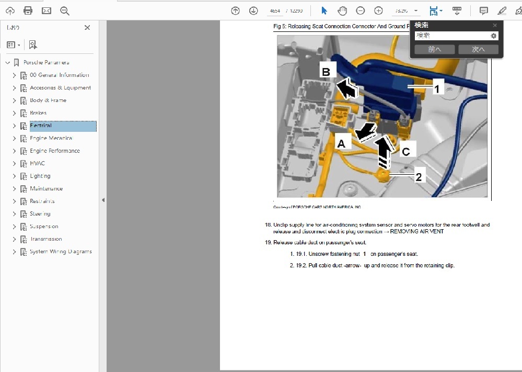Open the find text magnifier icon
Image resolution: width=522 pixels, height=372 pixels.
point(65,11)
